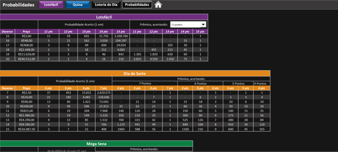Screen dimensions: 338x152
Task: Click the Dezenas header in Lotofácil table
Action: coord(8,31)
